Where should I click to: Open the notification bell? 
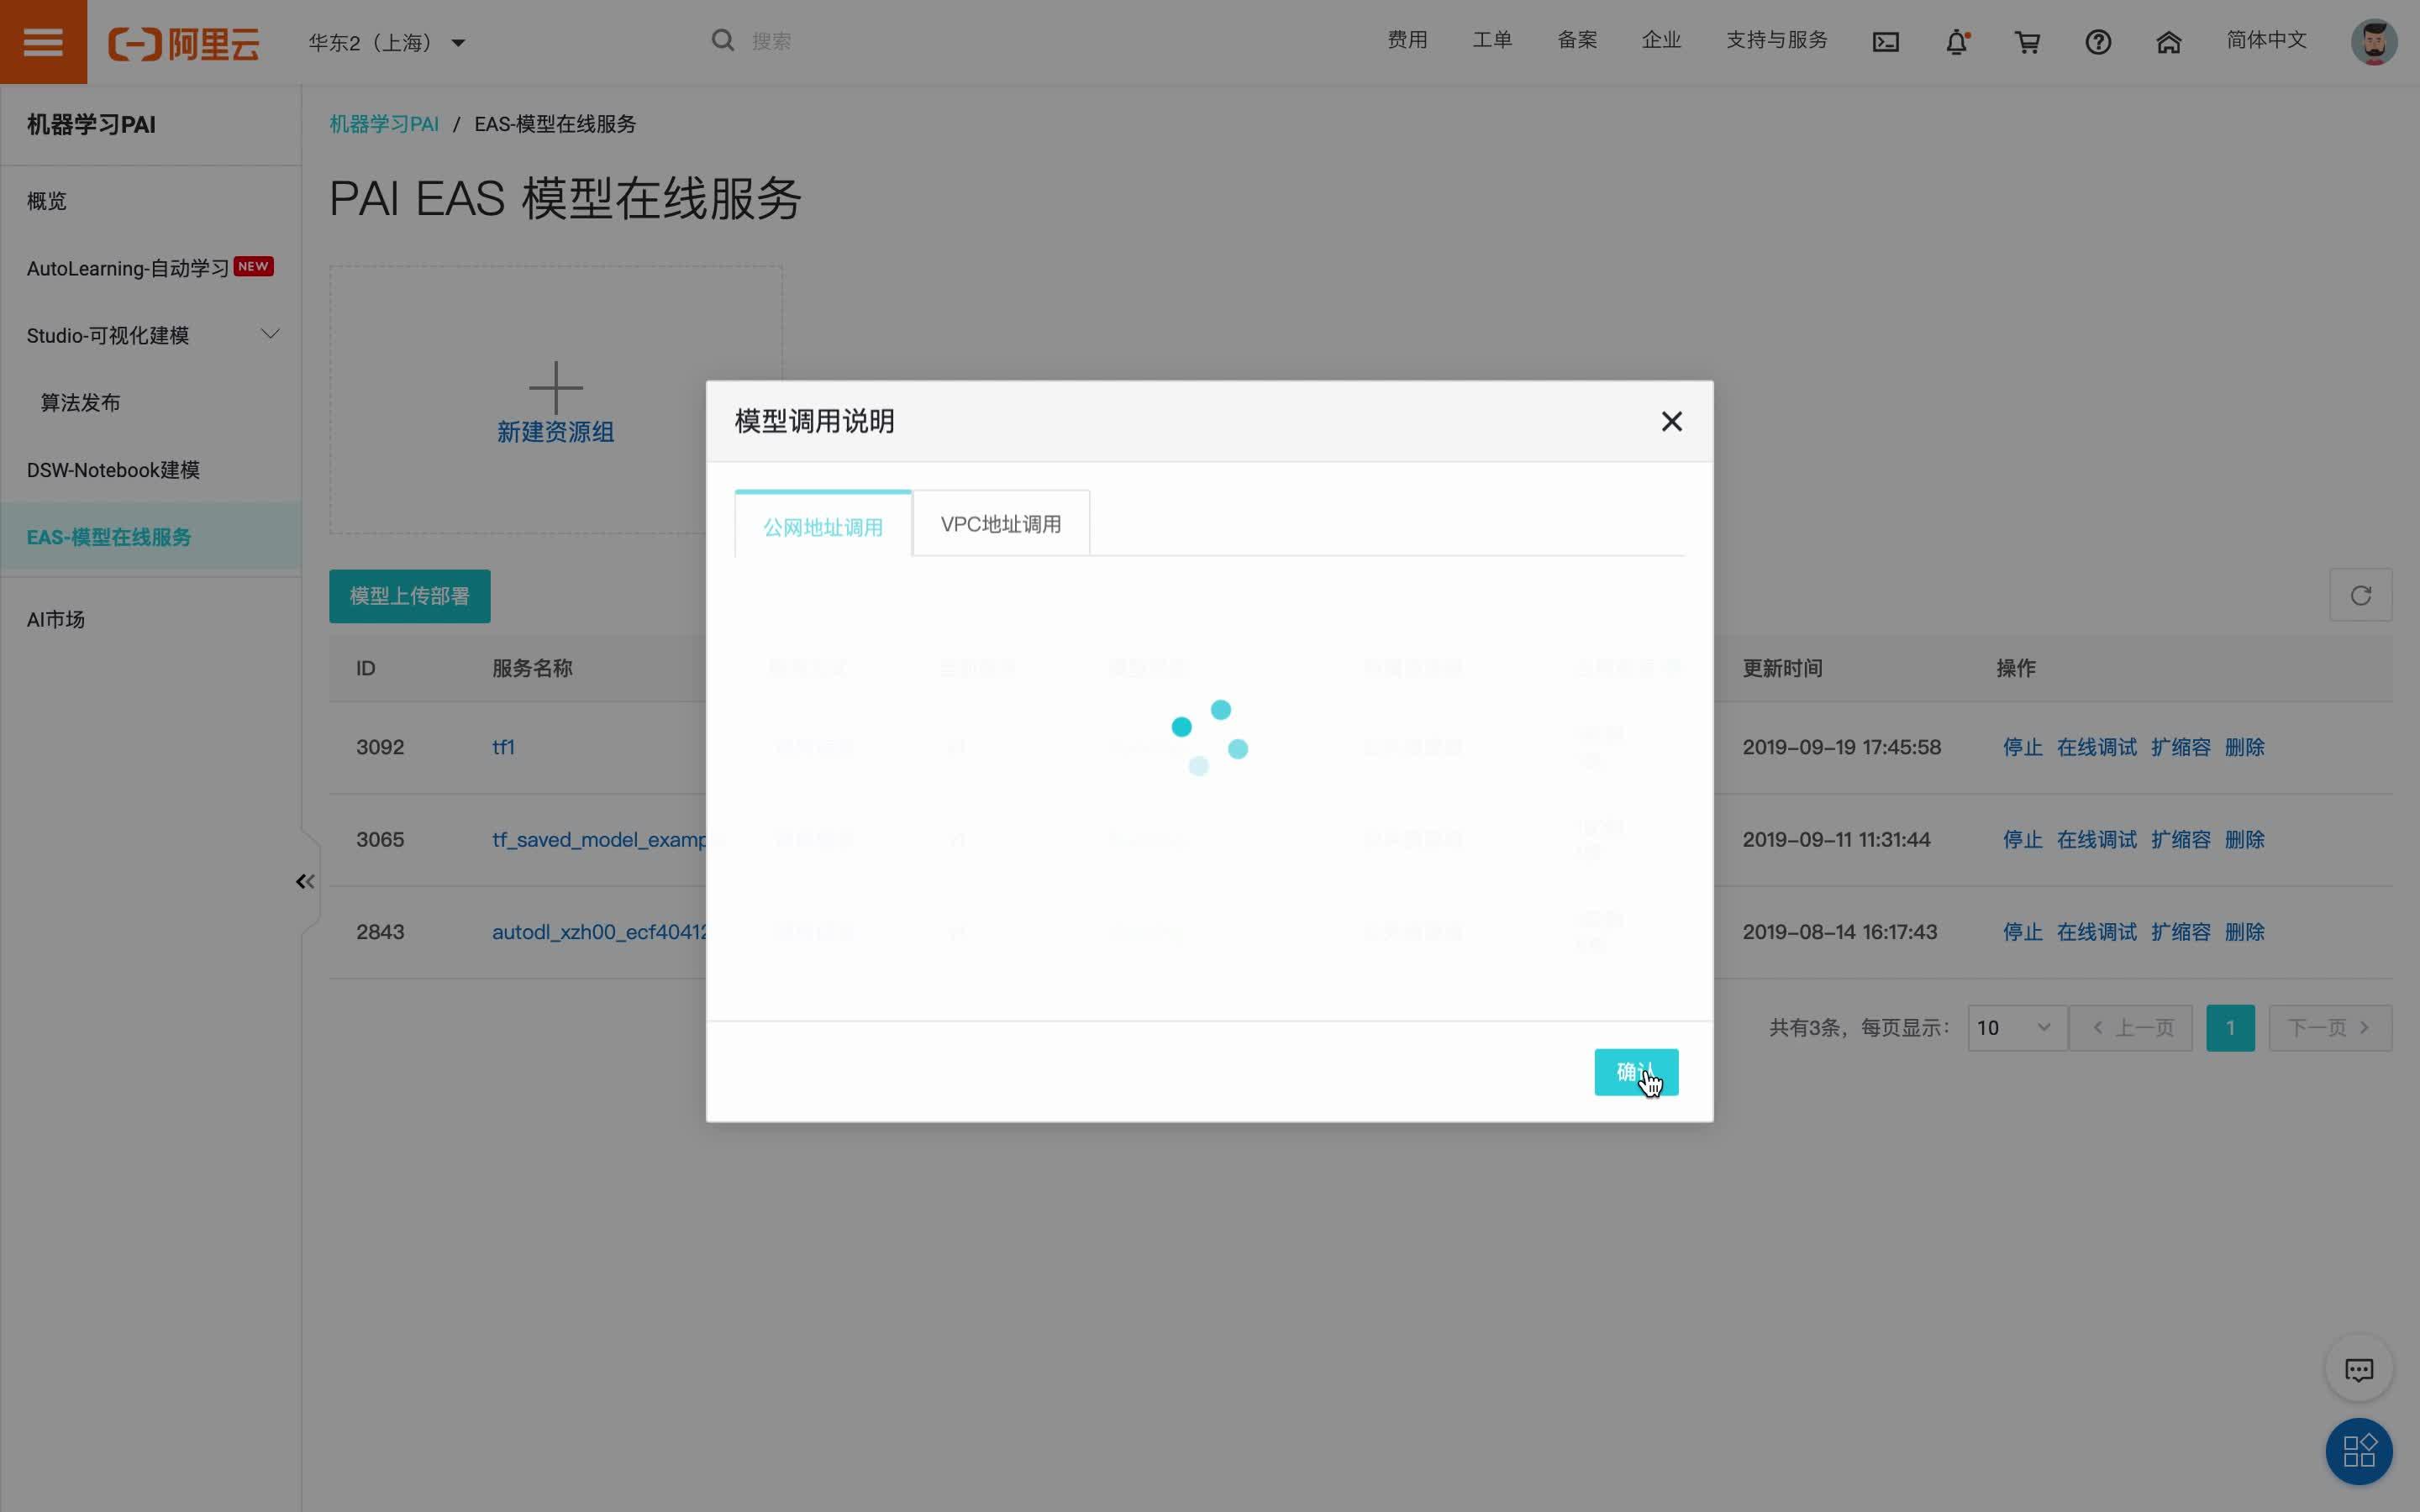point(1956,41)
